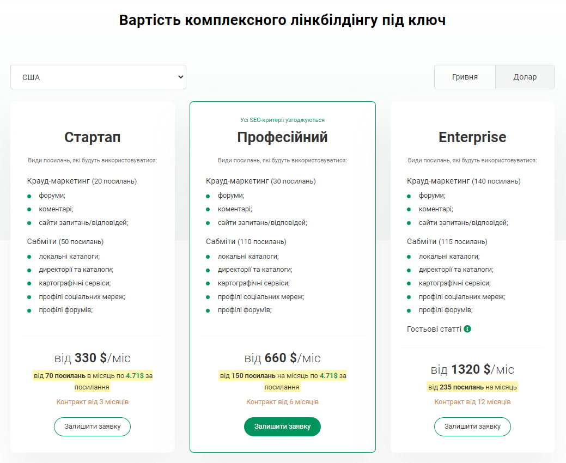
Task: Click the від 1320 $/міс price
Action: [472, 369]
